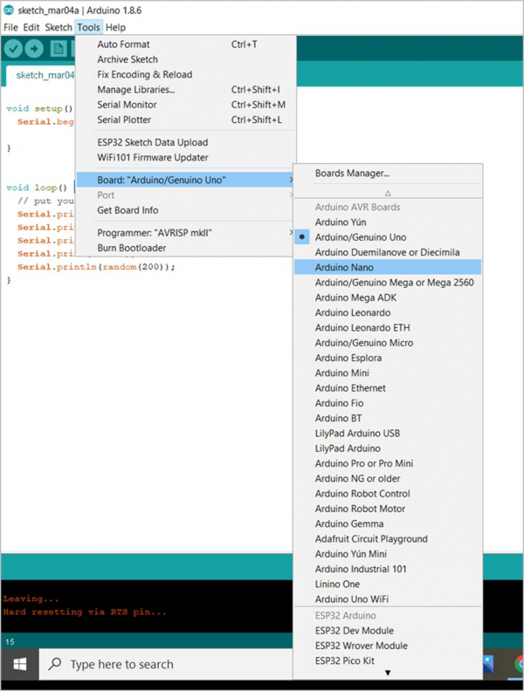
Task: Open Manage Libraries...
Action: pyautogui.click(x=185, y=90)
